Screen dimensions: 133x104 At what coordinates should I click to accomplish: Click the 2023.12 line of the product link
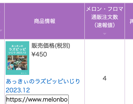click(x=18, y=90)
